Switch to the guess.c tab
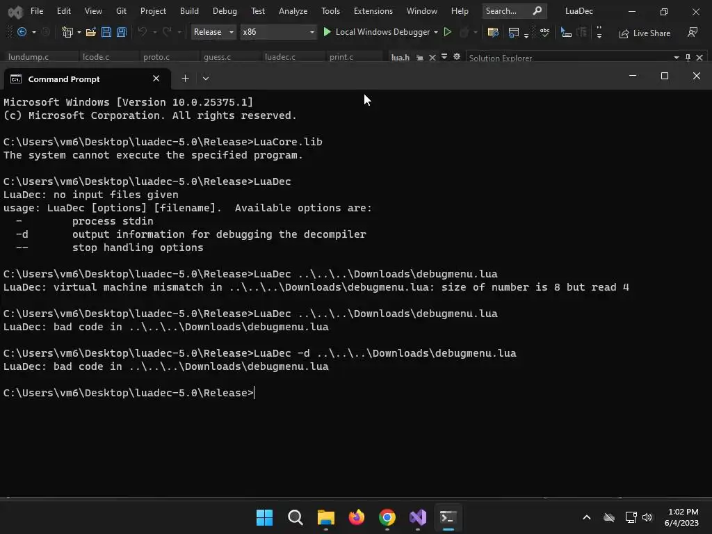 [217, 57]
